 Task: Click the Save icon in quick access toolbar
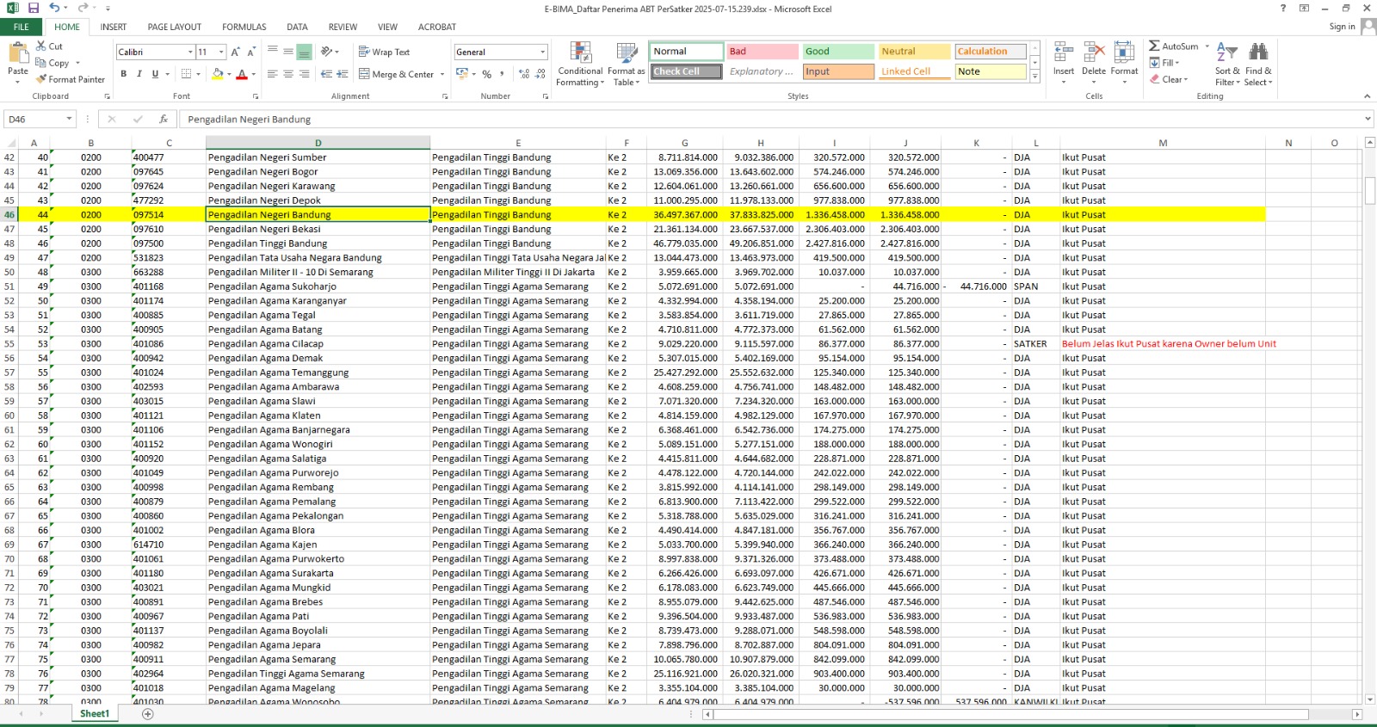tap(34, 8)
